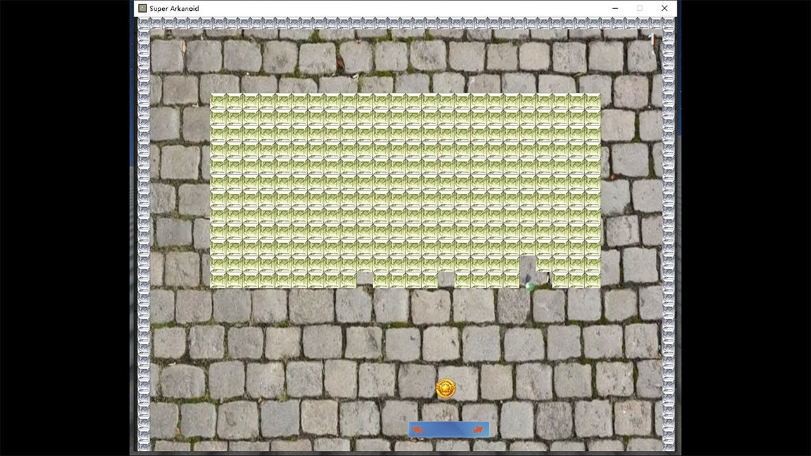
Task: Click the left-pointing arrow on the paddle
Action: pyautogui.click(x=418, y=429)
